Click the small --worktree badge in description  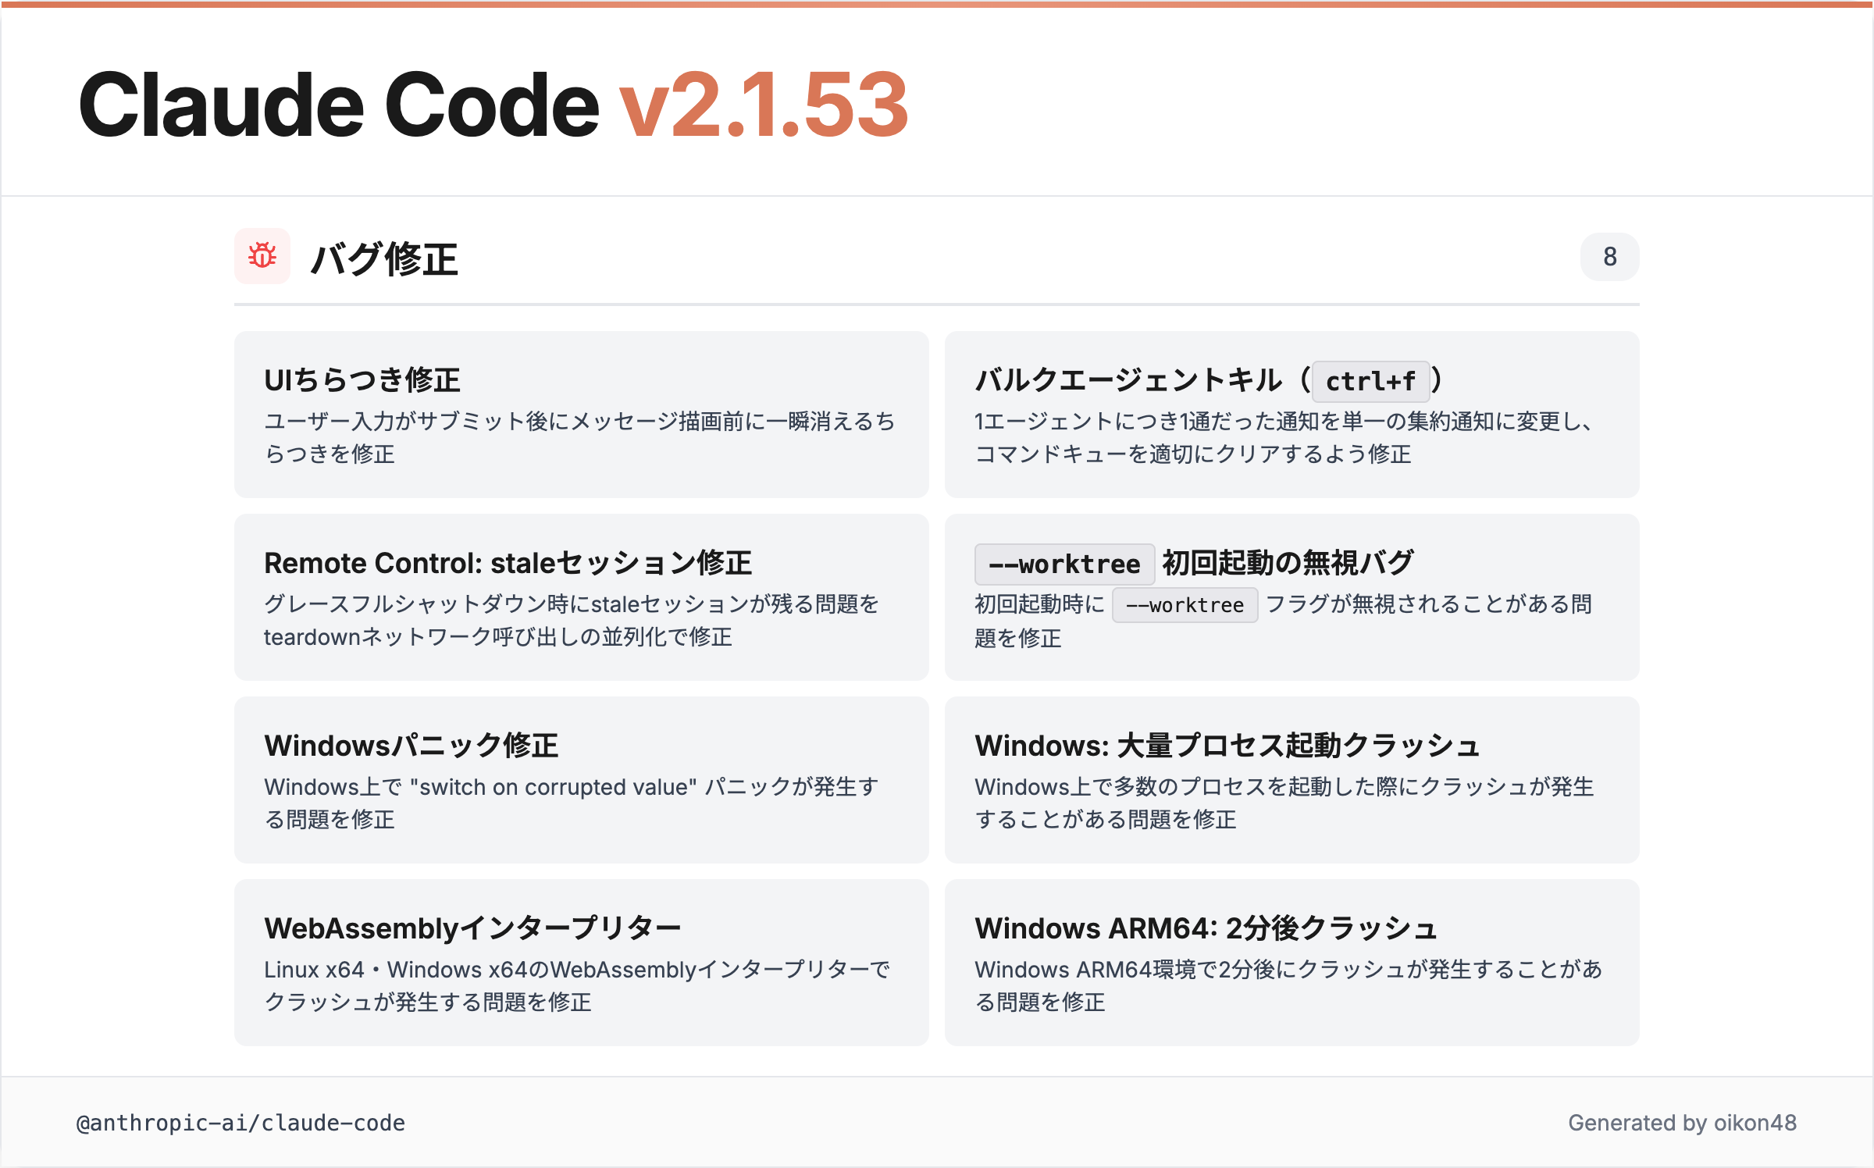tap(1185, 605)
